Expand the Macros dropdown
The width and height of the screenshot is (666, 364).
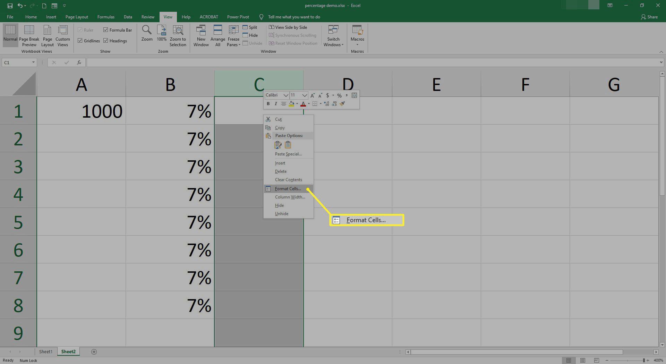(357, 44)
